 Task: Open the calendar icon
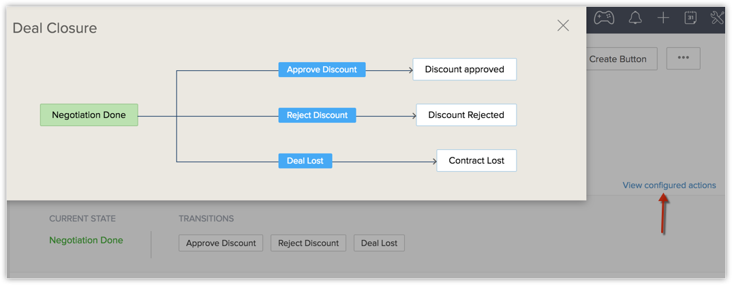coord(690,18)
